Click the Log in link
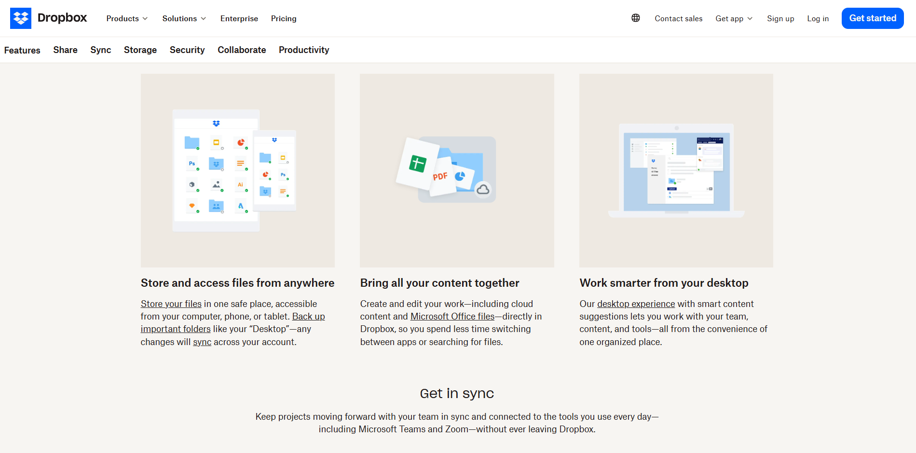The image size is (916, 453). pyautogui.click(x=818, y=18)
